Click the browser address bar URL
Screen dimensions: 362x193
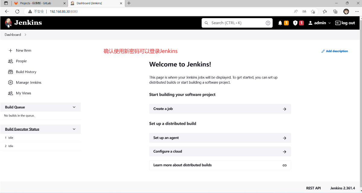64,11
